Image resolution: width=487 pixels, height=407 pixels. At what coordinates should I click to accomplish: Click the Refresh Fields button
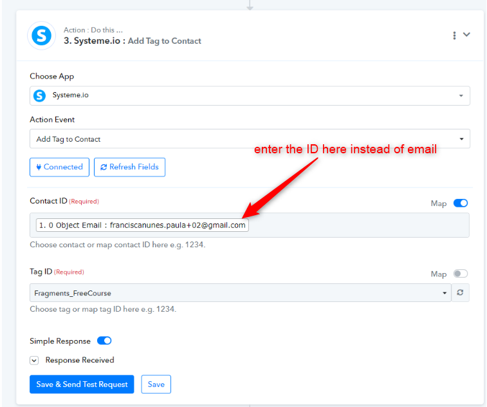[x=129, y=167]
